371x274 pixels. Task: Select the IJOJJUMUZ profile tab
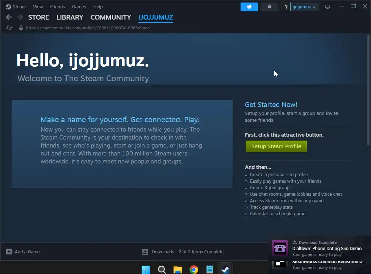[156, 17]
